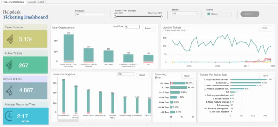Click the 2016 axis label in Monthly Tickets
The image size is (278, 127).
pyautogui.click(x=218, y=66)
